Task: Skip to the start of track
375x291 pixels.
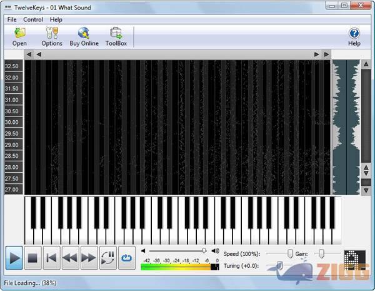Action: (51, 258)
